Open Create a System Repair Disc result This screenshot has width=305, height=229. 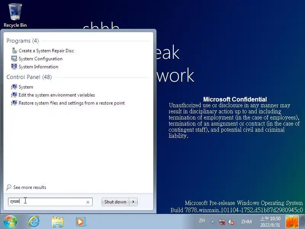coord(46,51)
